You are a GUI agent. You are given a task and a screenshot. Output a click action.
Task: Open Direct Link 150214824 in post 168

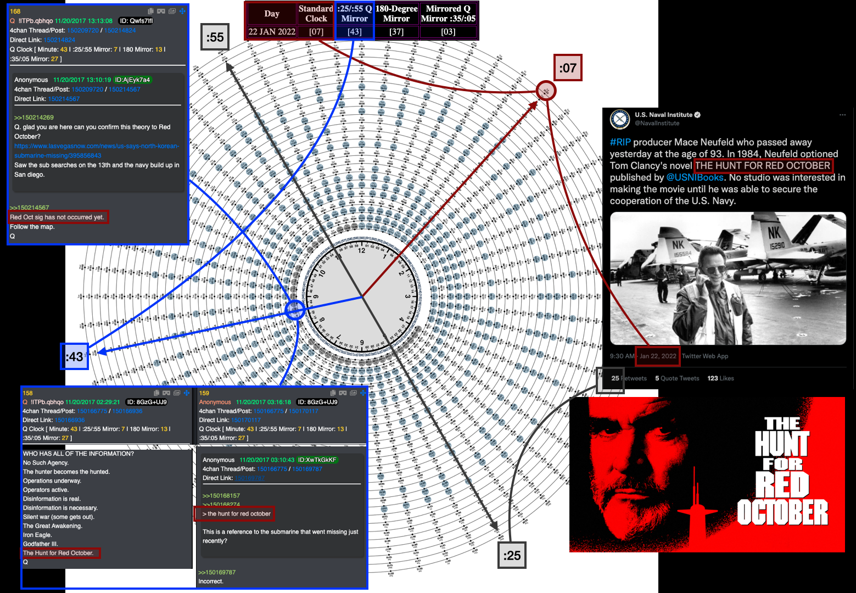pyautogui.click(x=59, y=40)
